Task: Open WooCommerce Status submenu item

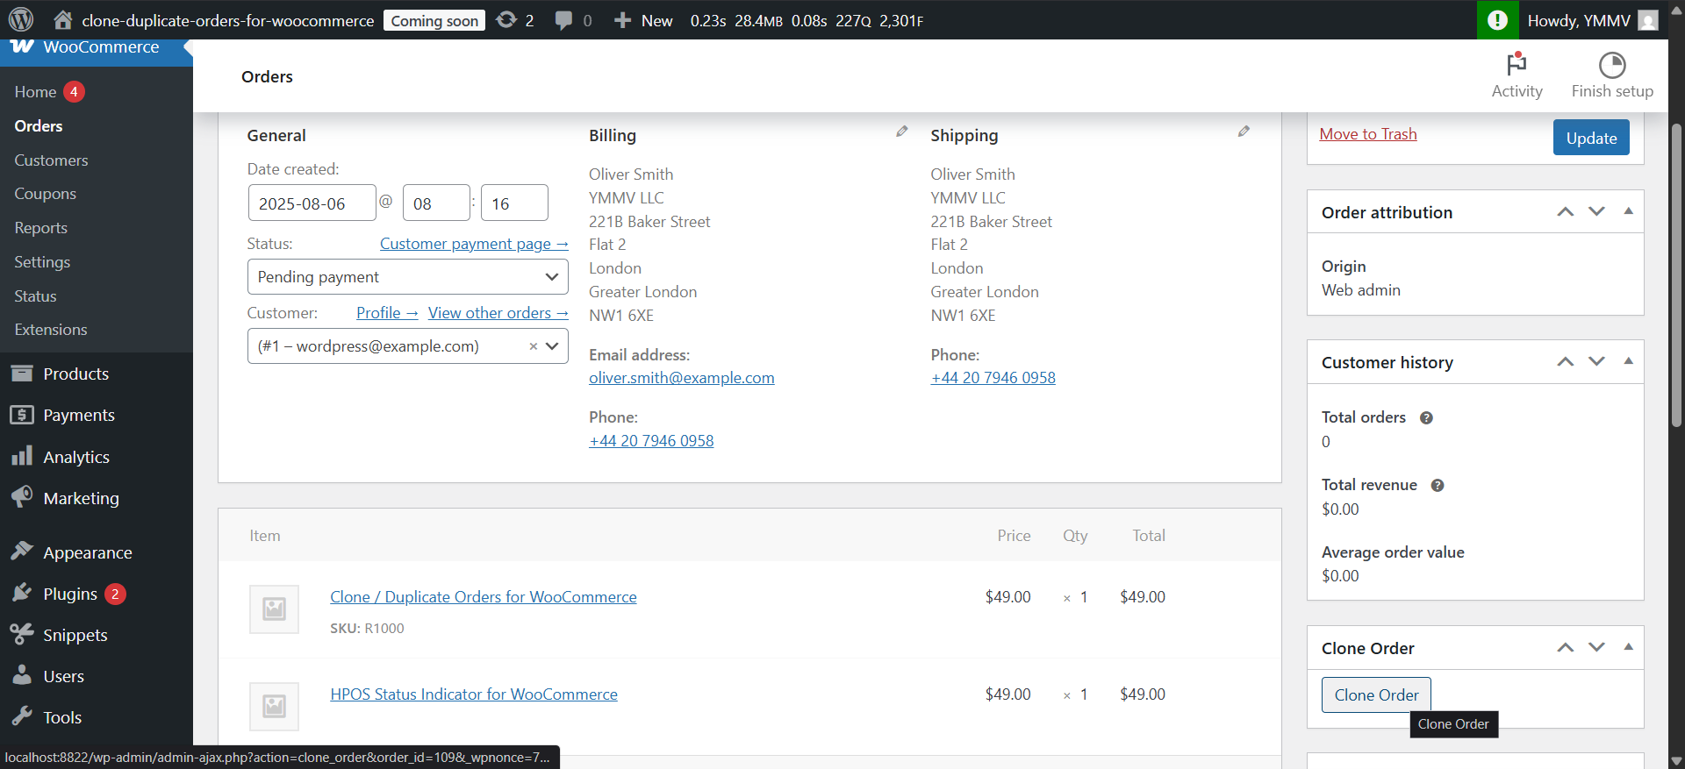Action: (x=35, y=296)
